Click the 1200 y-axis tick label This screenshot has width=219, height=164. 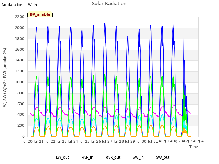(20, 71)
